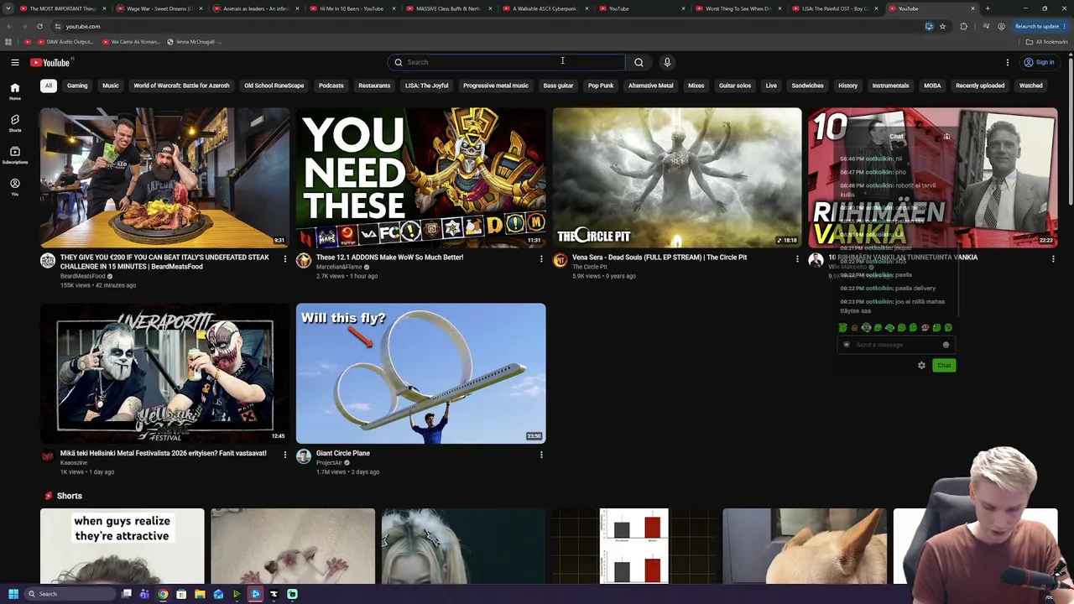Screen dimensions: 1074x604
Task: Click the Sign in button
Action: [1039, 62]
